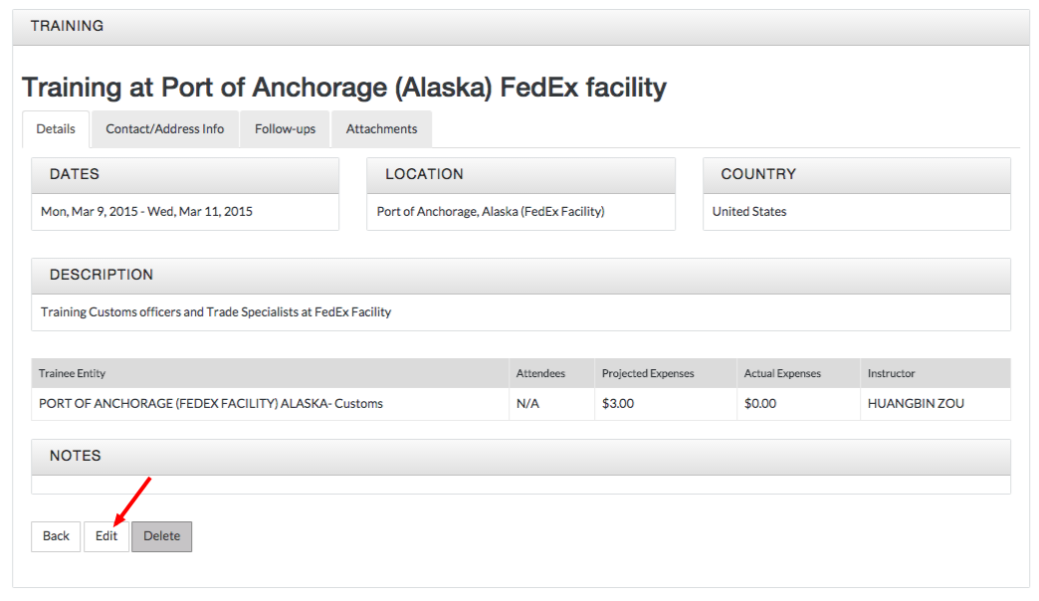
Task: Click the Projected Expenses column header
Action: click(x=648, y=373)
